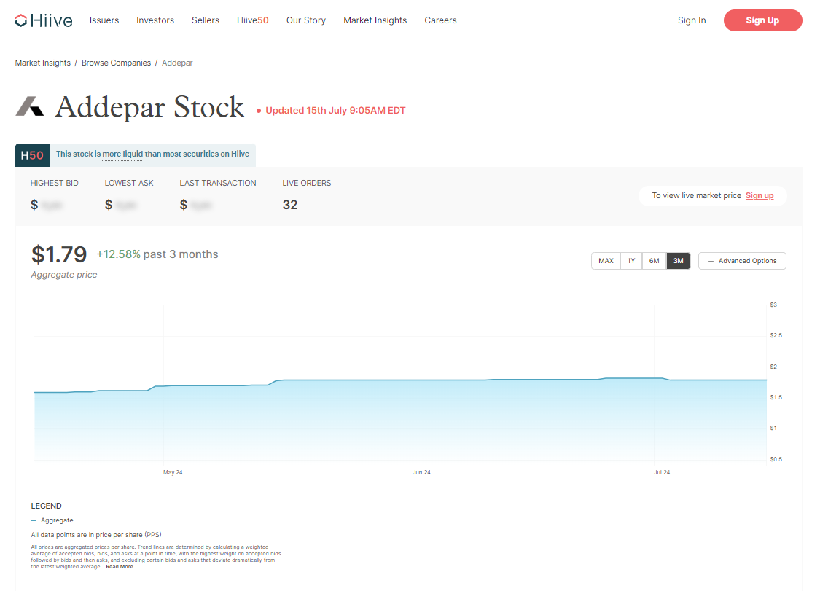Click the Sign In link

[692, 20]
